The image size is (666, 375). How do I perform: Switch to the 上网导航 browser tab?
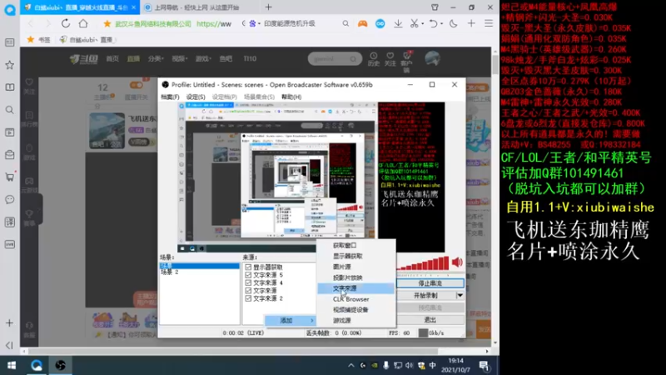[197, 7]
